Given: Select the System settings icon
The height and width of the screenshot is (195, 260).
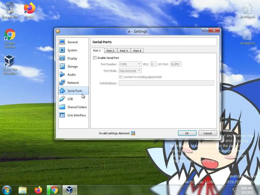Looking at the screenshot, I should pyautogui.click(x=62, y=50).
